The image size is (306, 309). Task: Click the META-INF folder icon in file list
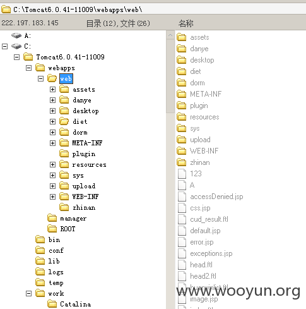coord(181,94)
